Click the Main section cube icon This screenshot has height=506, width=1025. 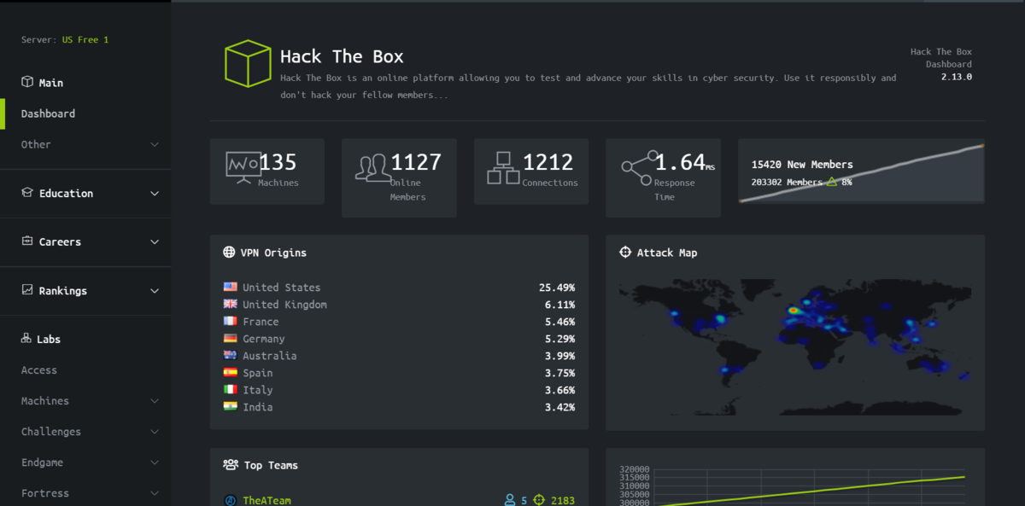(x=27, y=82)
